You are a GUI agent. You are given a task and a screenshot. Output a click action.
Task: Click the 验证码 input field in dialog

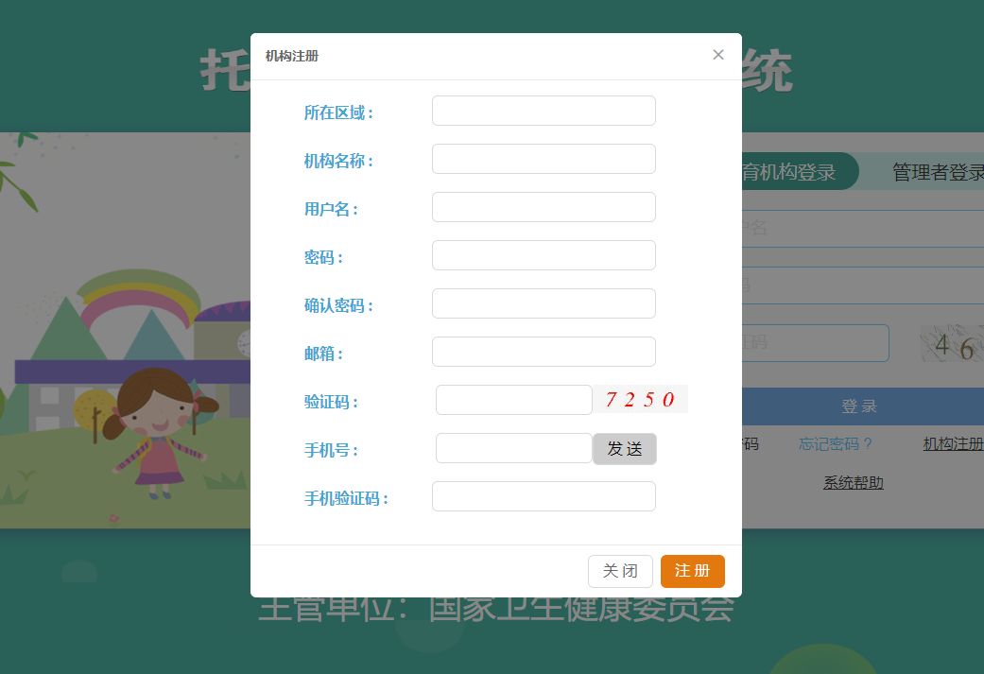(x=514, y=400)
